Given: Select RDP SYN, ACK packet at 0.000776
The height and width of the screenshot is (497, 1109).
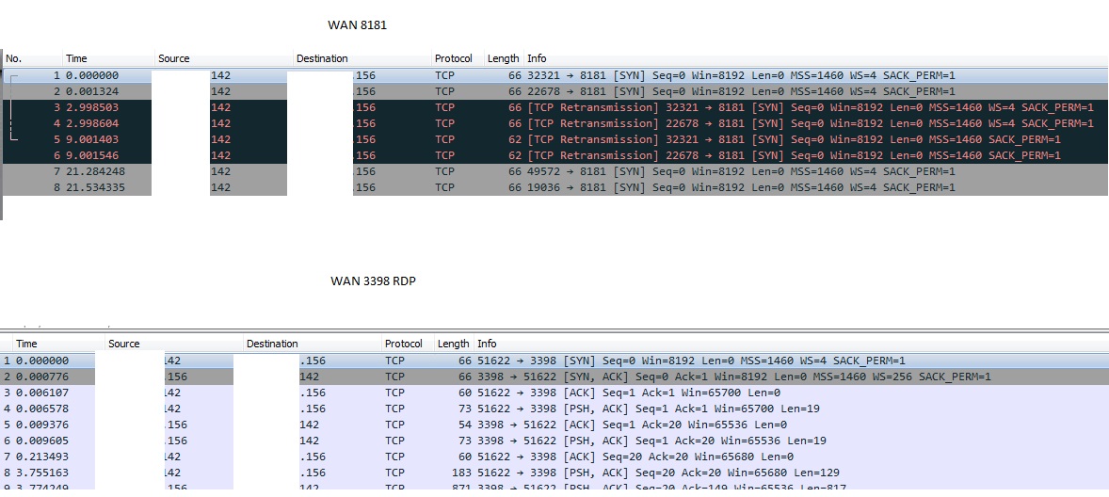Looking at the screenshot, I should tap(554, 377).
